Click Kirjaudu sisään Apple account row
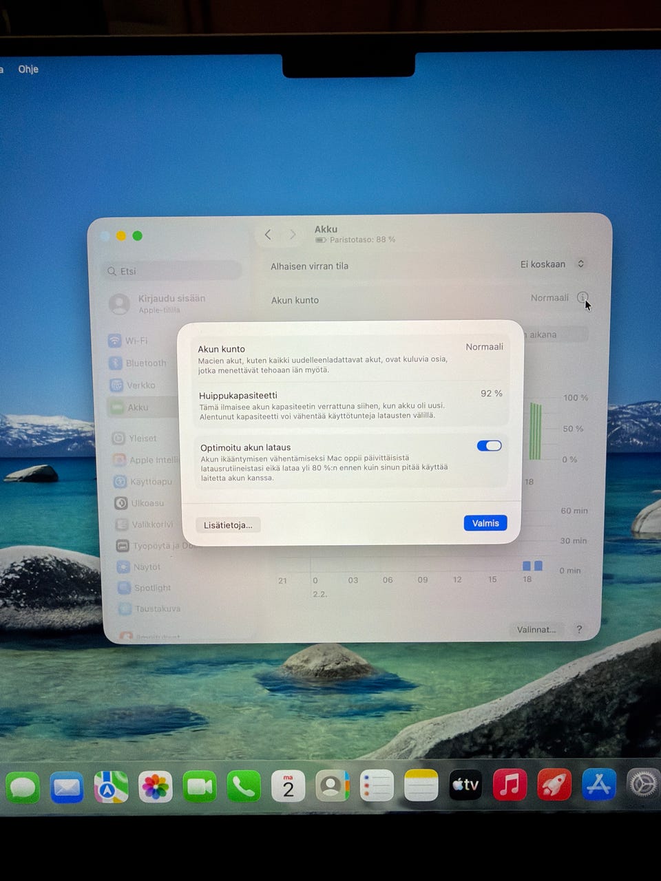Image resolution: width=661 pixels, height=881 pixels. click(x=172, y=304)
